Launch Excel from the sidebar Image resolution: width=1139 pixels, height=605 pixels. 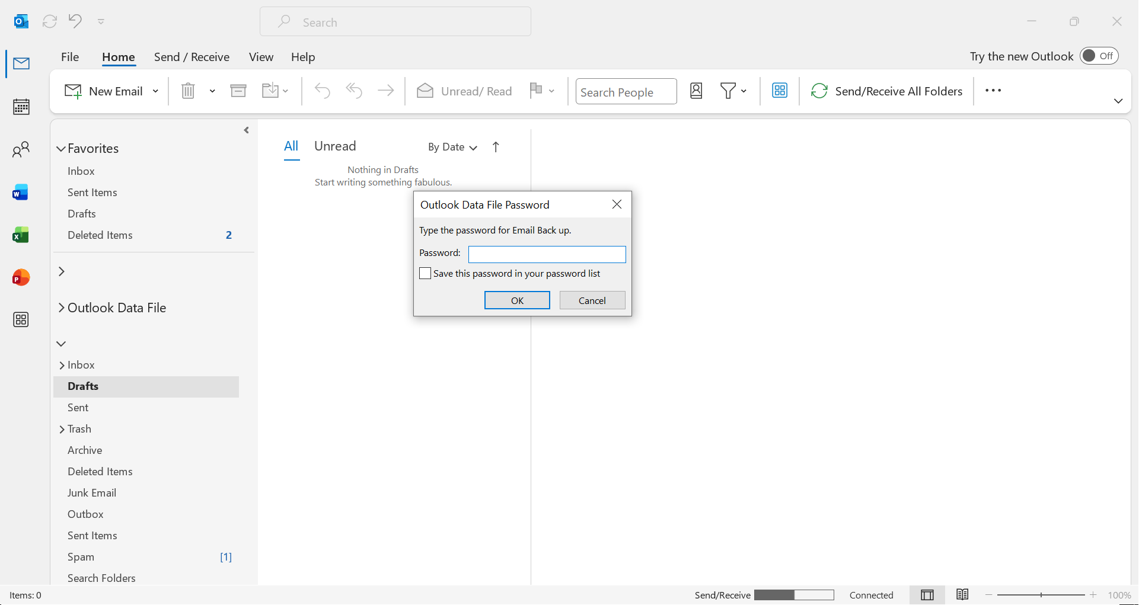[21, 235]
